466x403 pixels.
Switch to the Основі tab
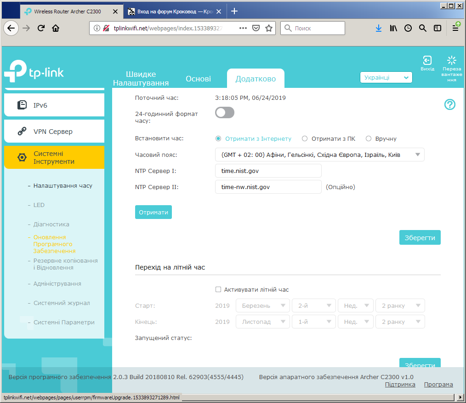[x=198, y=79]
